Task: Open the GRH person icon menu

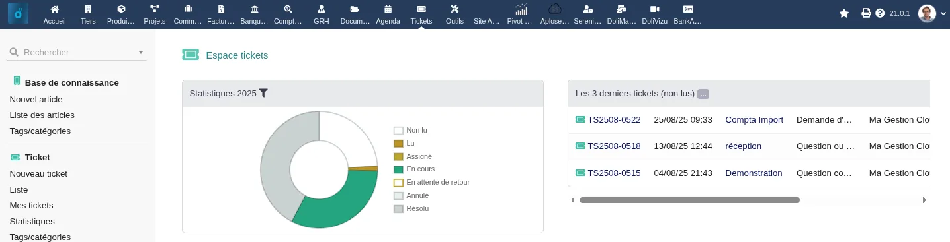Action: 321,9
